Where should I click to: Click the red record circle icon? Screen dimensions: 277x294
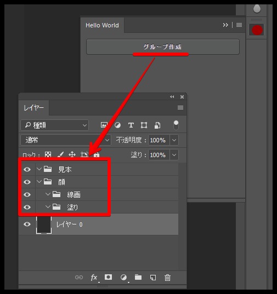tap(257, 30)
